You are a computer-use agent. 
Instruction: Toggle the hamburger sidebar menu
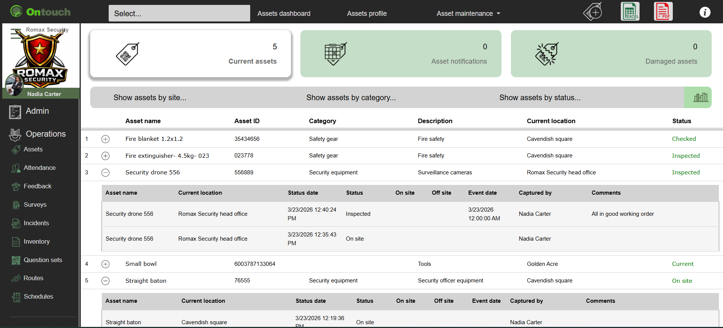pos(16,34)
